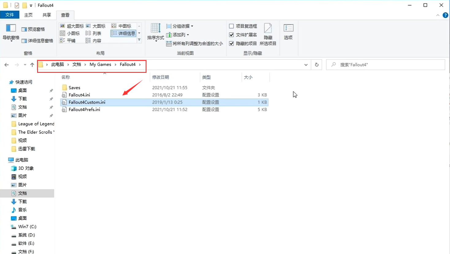Toggle Item check boxes option
This screenshot has width=450, height=254.
click(x=243, y=26)
